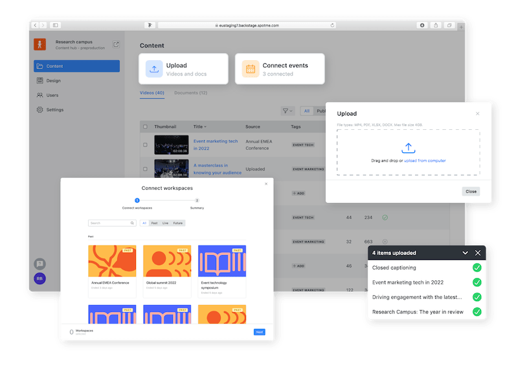
Task: Select the Event technology symposium card
Action: [222, 271]
